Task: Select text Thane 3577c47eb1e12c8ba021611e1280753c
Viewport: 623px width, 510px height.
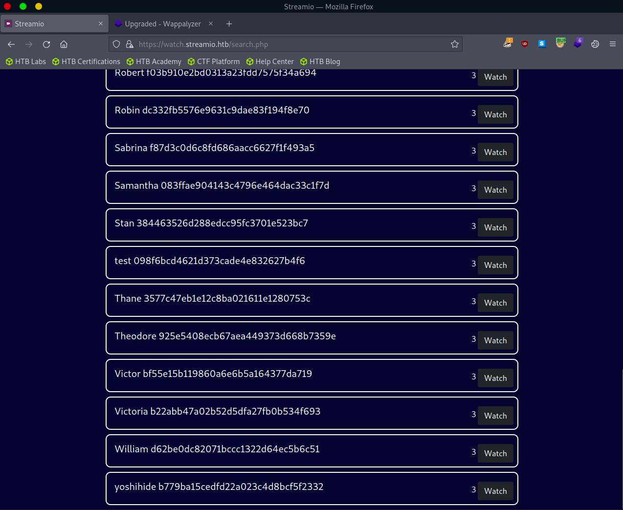Action: (x=212, y=298)
